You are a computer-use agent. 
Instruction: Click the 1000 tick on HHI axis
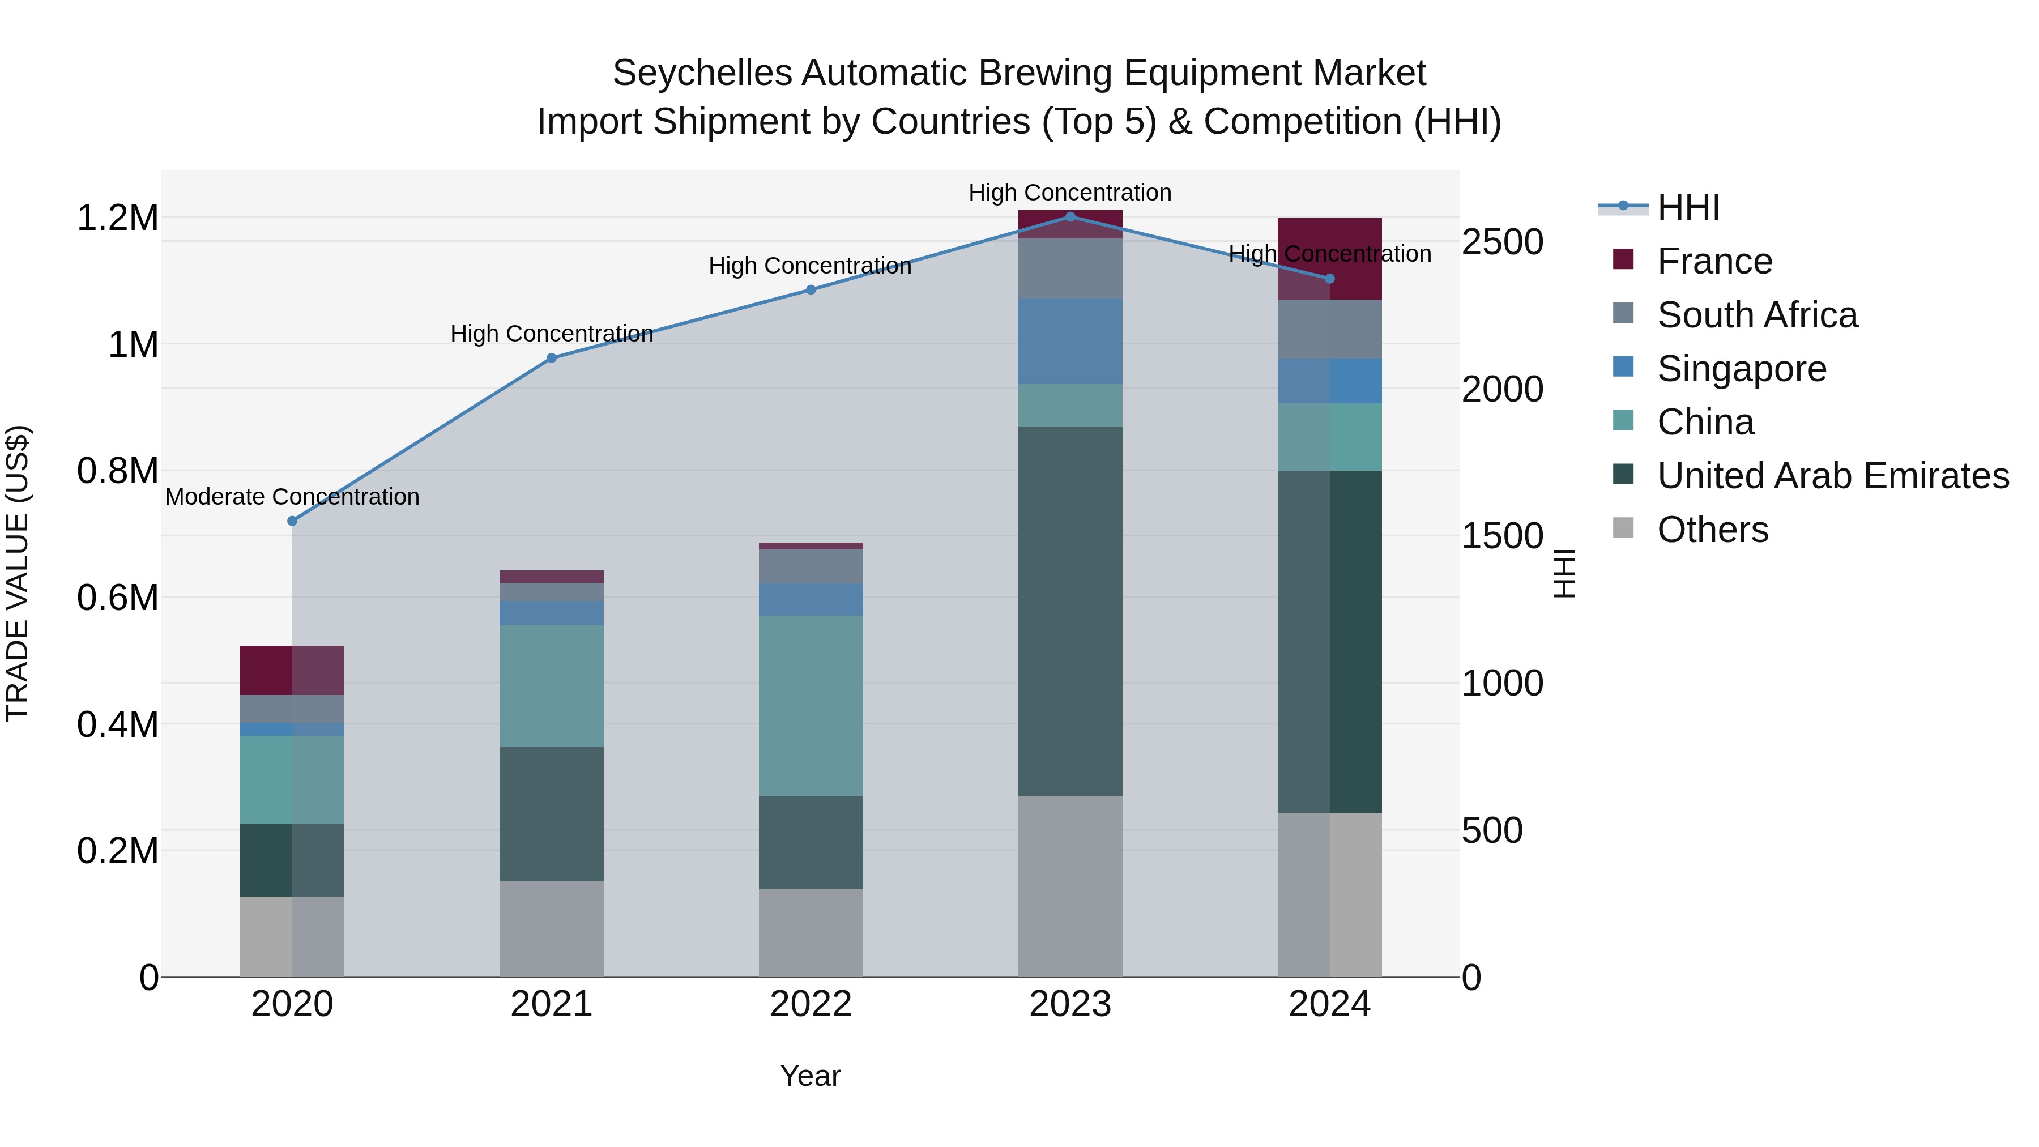(1502, 683)
